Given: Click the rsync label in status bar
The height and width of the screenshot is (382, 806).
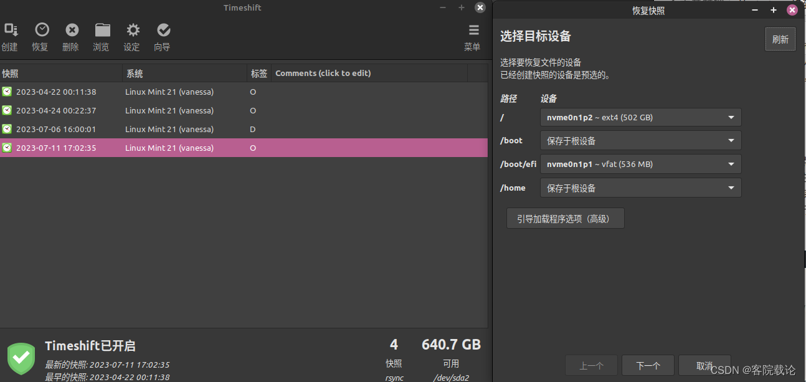Looking at the screenshot, I should (394, 378).
